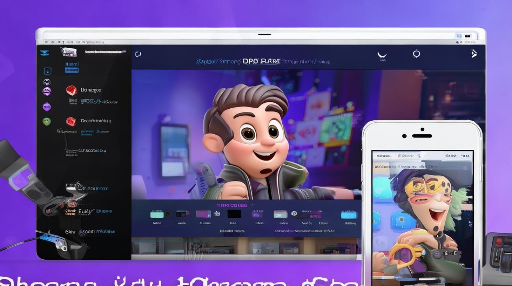512x286 pixels.
Task: Pick the light blue swatch in bottom strip
Action: tap(349, 215)
